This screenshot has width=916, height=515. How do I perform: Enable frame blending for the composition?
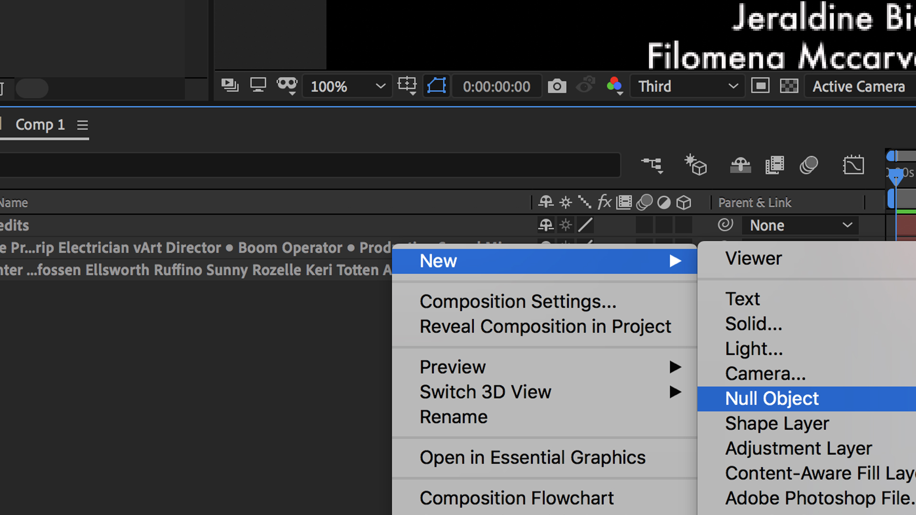(775, 165)
